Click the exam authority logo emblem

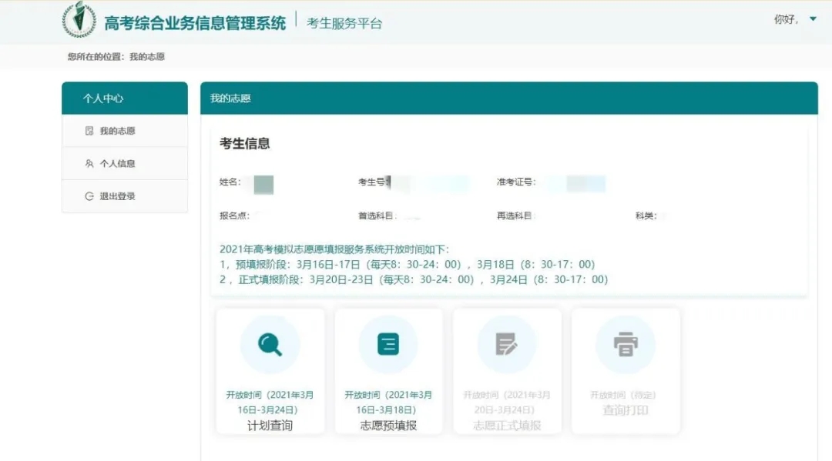click(x=79, y=20)
